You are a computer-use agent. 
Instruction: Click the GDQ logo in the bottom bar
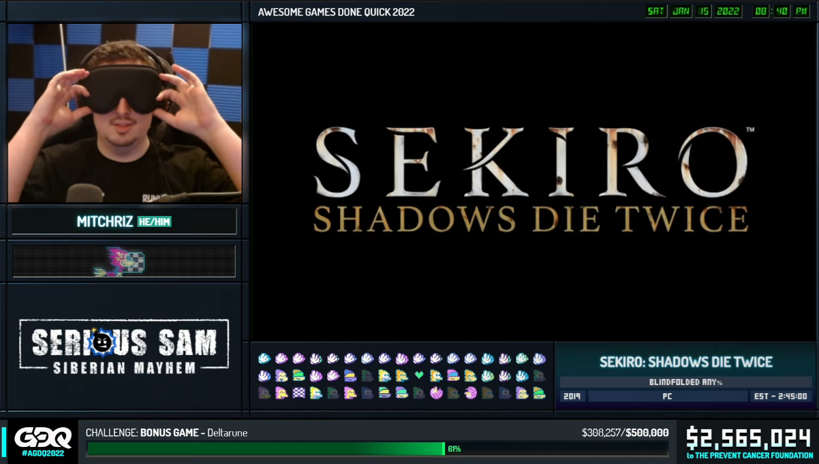tap(43, 437)
